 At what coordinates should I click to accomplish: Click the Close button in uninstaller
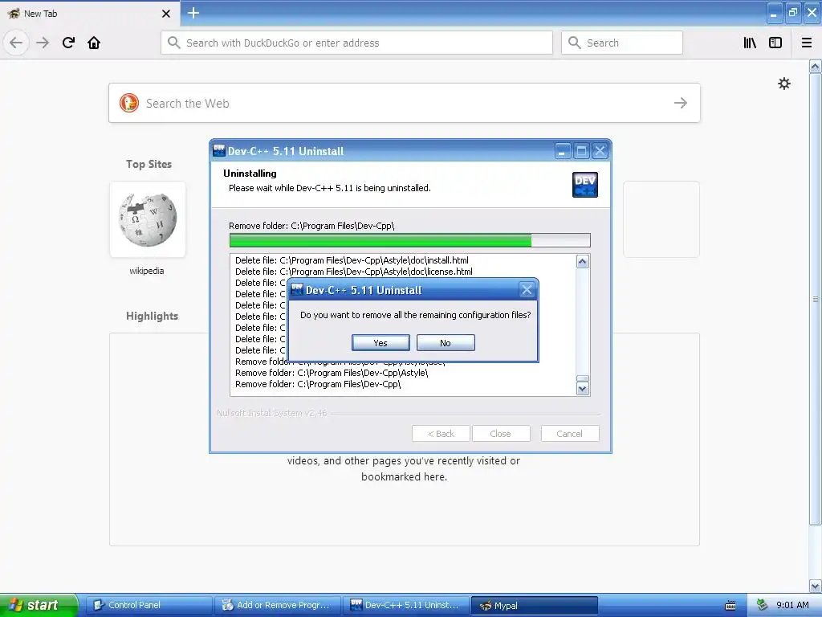[501, 433]
